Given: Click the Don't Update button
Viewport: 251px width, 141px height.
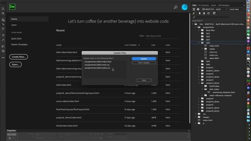Looking at the screenshot, I should (144, 63).
